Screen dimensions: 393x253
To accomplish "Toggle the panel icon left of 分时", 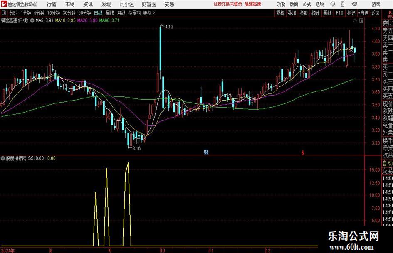I will coord(3,13).
